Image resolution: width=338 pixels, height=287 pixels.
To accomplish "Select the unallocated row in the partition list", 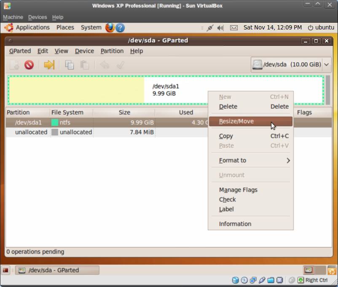I will [169, 132].
